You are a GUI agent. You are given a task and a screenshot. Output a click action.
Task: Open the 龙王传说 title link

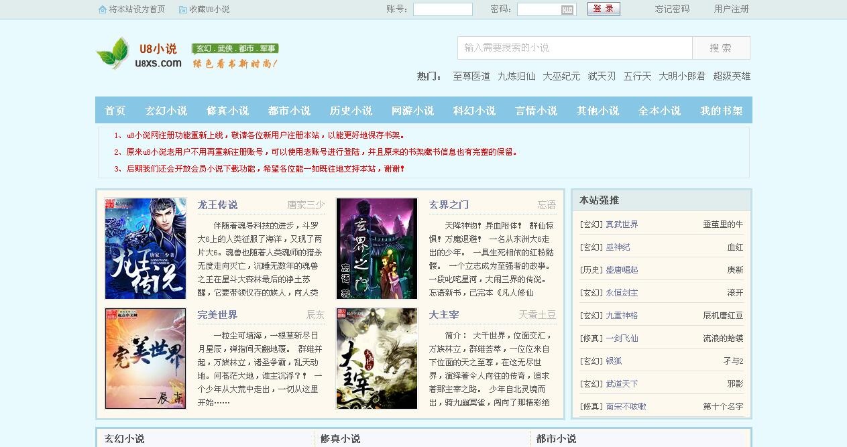point(217,205)
